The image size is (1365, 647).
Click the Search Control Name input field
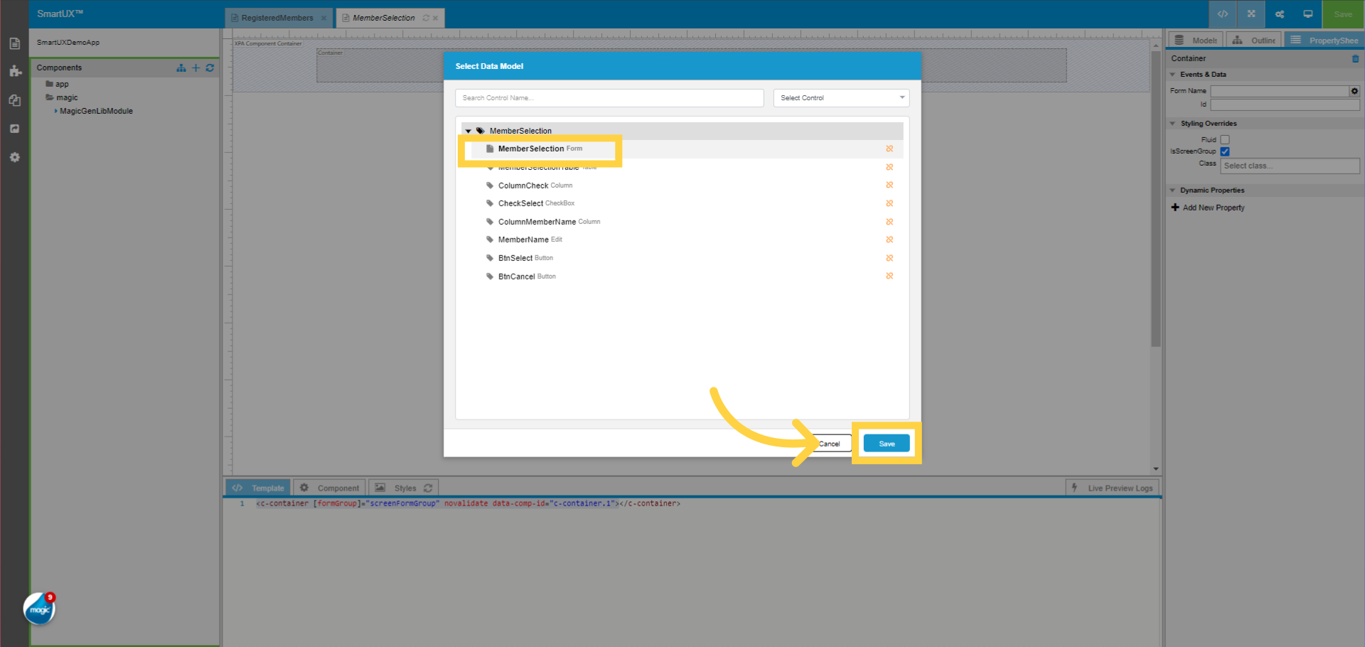tap(609, 97)
